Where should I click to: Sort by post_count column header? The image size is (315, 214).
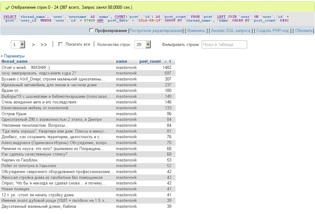tap(150, 61)
